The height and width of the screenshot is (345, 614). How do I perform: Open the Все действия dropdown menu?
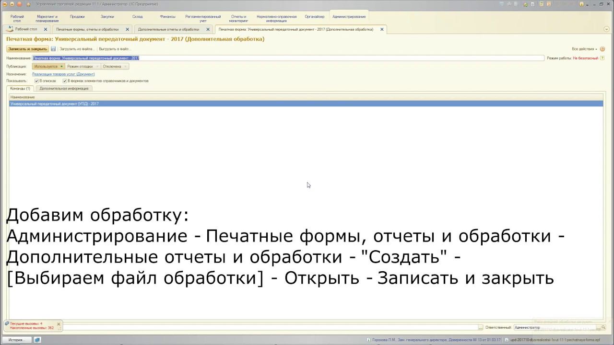pos(584,49)
